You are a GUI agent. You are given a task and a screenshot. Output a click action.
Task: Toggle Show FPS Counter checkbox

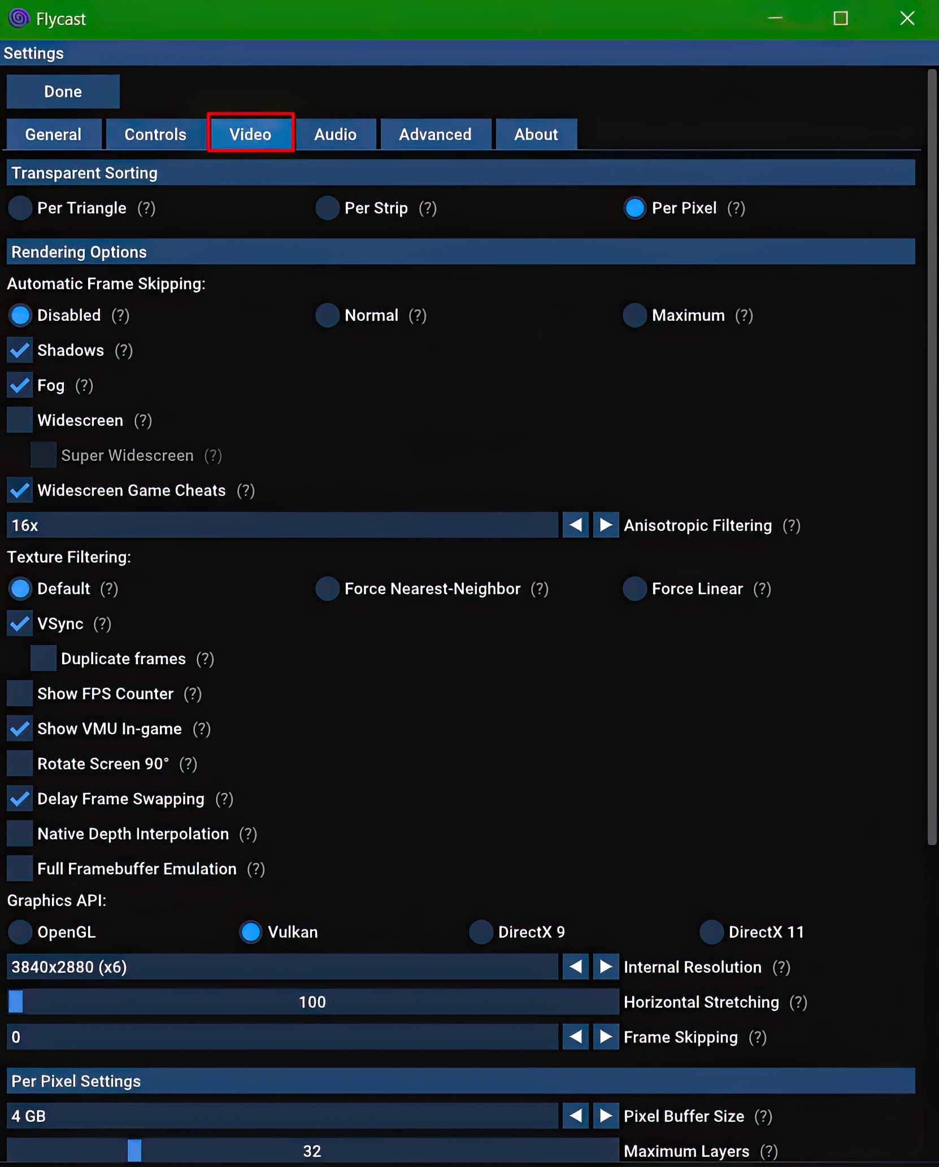click(x=20, y=694)
